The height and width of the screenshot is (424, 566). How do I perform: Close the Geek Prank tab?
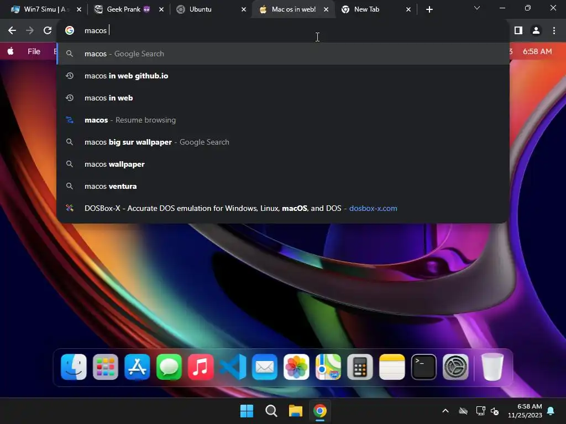pos(161,10)
